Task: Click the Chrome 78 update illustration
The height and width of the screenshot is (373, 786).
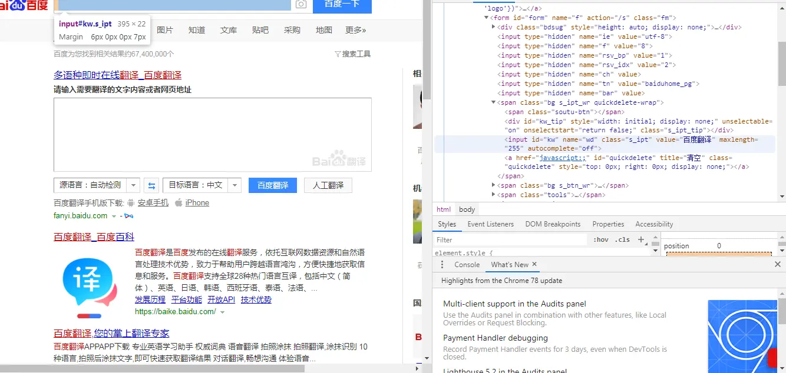Action: coord(744,337)
